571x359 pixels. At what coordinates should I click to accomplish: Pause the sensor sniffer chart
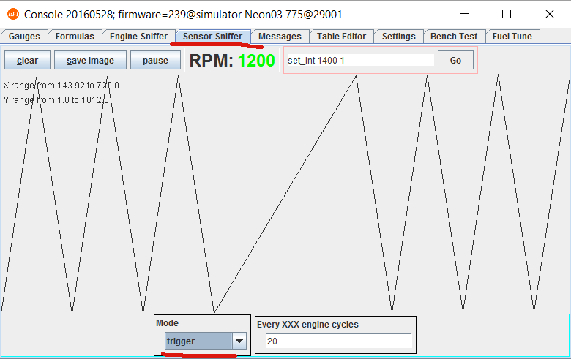coord(155,61)
